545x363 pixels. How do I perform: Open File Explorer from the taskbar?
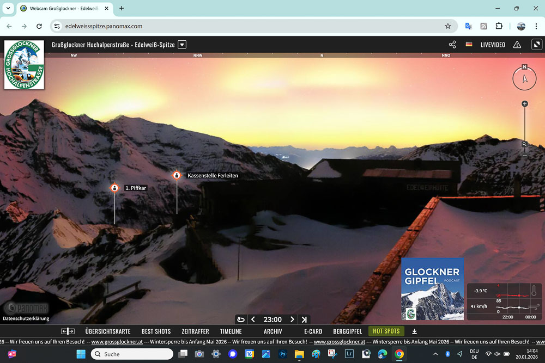click(299, 354)
